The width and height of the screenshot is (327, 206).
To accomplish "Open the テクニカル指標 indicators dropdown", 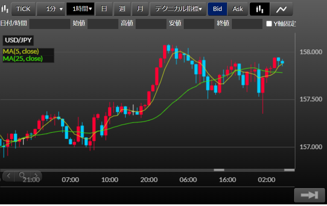I will [x=178, y=9].
